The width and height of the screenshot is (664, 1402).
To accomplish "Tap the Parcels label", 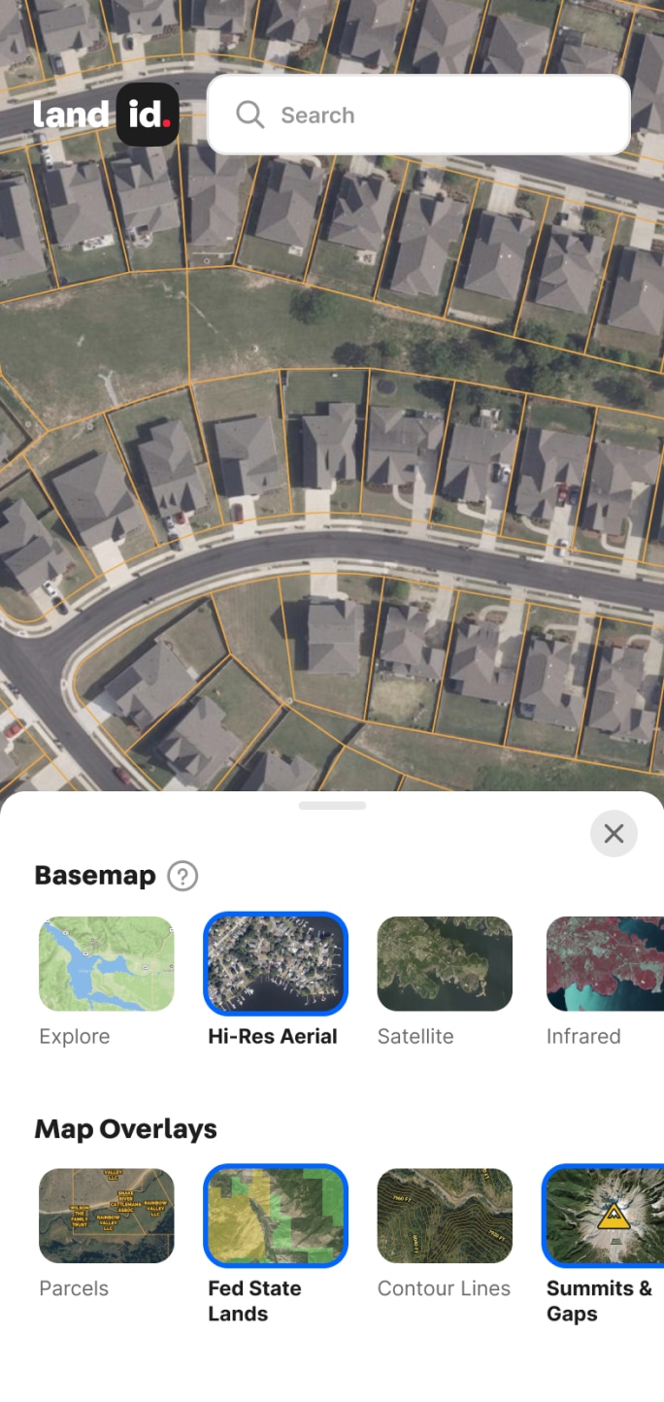I will point(74,1288).
